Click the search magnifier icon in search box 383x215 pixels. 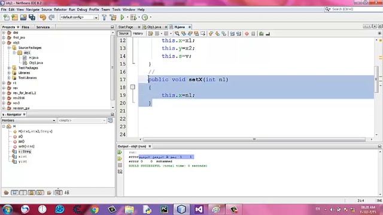tap(327, 10)
